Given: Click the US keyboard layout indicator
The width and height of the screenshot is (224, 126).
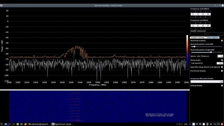Looking at the screenshot, I should (186, 124).
